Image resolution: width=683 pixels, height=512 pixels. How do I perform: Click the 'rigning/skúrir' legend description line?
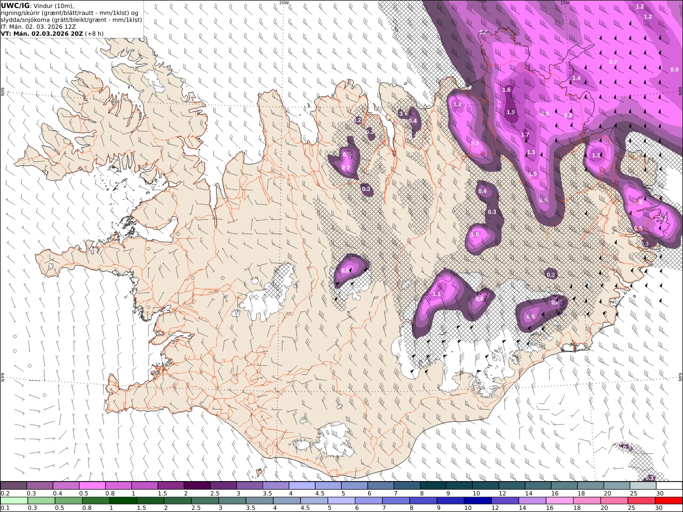click(x=69, y=12)
